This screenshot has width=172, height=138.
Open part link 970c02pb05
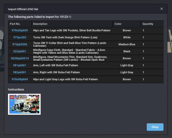20,30
